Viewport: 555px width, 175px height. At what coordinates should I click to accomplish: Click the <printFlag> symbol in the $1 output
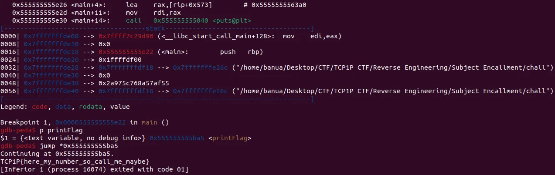click(x=230, y=138)
